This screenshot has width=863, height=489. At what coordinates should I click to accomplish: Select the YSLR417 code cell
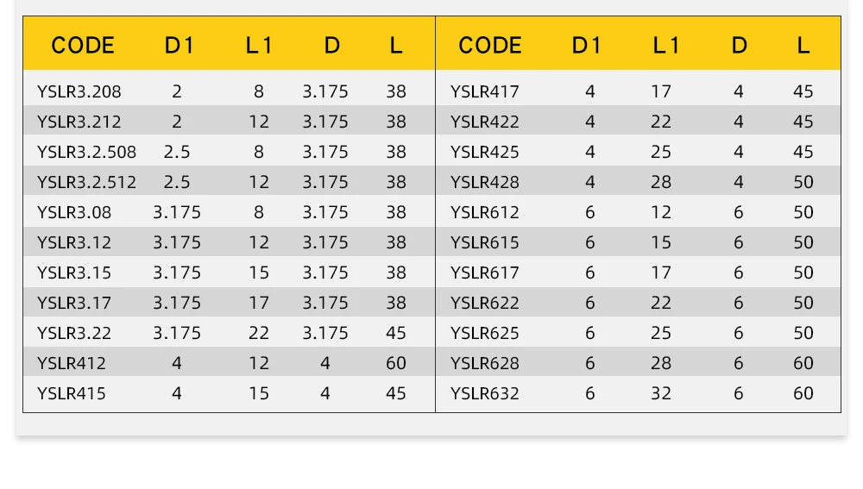485,91
